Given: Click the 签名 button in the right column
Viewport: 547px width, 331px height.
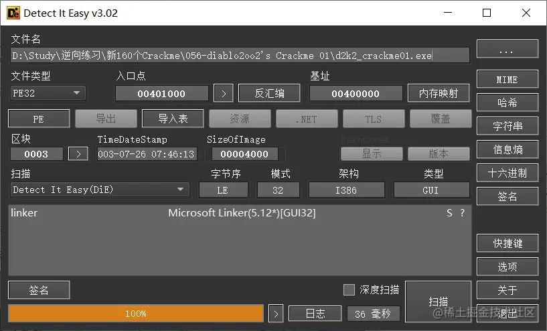Looking at the screenshot, I should tap(507, 196).
